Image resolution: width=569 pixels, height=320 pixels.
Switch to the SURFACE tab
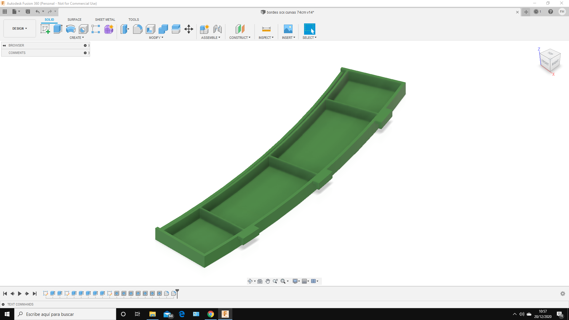tap(74, 20)
